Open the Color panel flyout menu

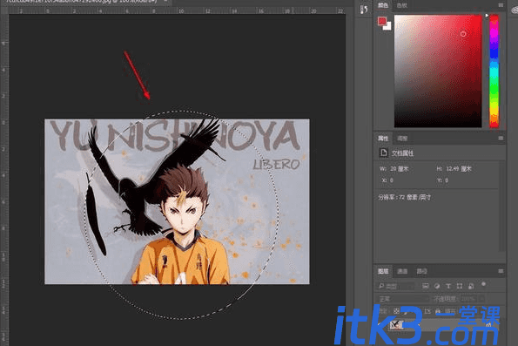[501, 5]
